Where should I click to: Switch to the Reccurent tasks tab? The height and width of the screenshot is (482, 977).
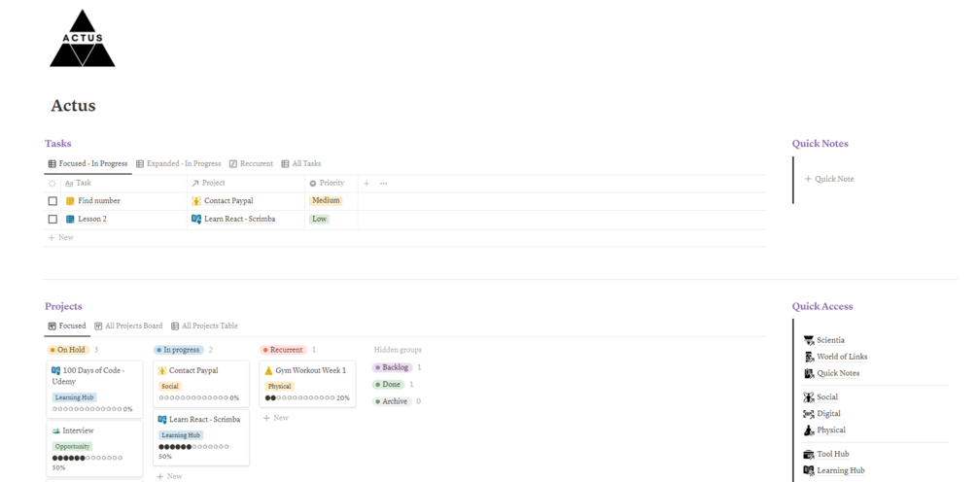click(251, 164)
